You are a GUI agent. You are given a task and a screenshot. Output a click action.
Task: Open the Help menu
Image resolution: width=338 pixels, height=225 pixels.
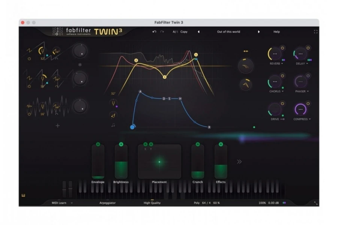pos(276,31)
